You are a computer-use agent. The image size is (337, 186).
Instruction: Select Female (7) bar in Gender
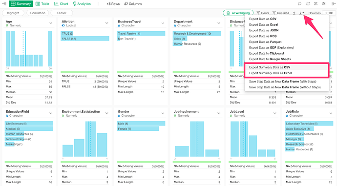(138, 129)
